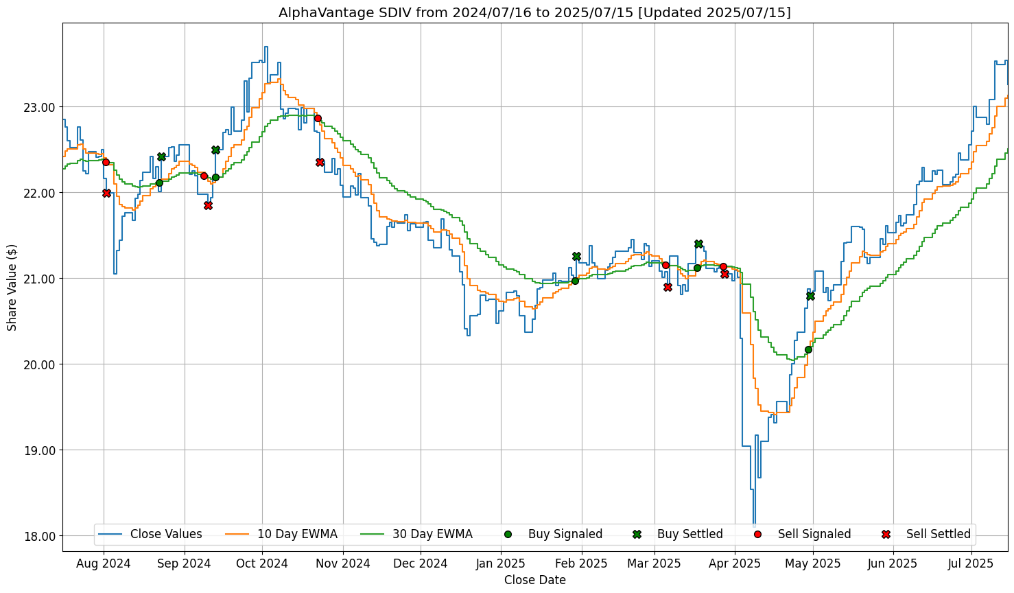
Task: Click the Share Value ($) axis label
Action: point(12,287)
